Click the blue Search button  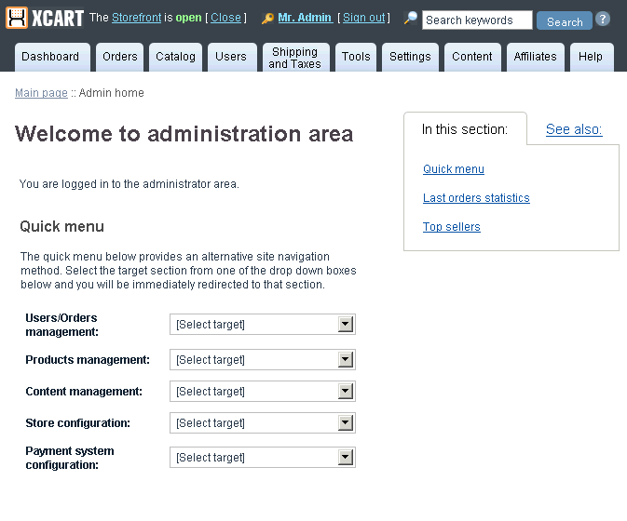(565, 20)
